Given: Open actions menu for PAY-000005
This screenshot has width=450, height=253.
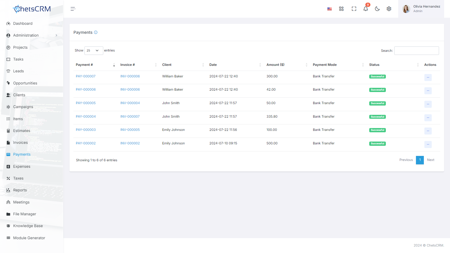Looking at the screenshot, I should (428, 104).
